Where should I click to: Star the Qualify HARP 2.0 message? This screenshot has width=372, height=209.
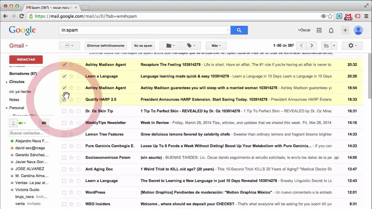[x=71, y=100]
